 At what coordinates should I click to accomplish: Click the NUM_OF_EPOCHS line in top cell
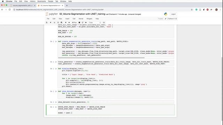(x=67, y=36)
